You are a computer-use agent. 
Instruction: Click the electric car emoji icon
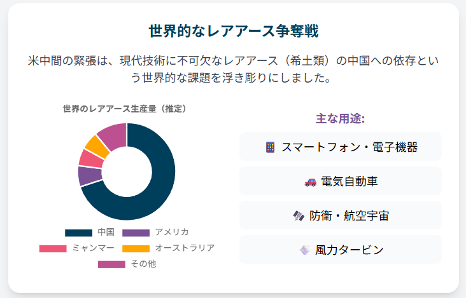[x=310, y=182]
